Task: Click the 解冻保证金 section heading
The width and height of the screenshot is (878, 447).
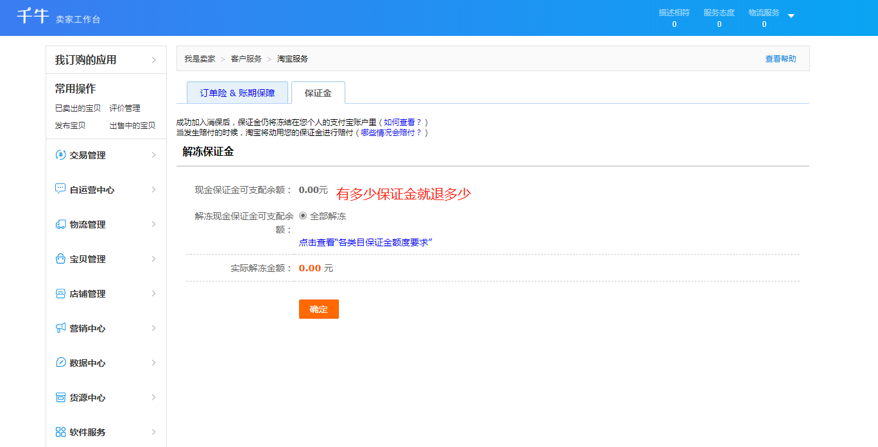Action: [x=208, y=152]
